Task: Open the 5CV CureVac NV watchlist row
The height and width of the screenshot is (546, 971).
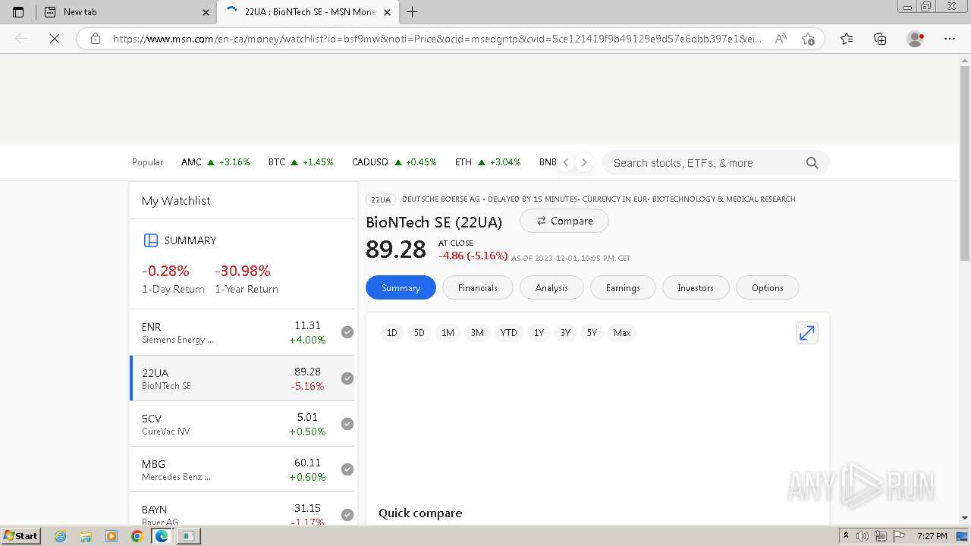Action: coord(242,424)
